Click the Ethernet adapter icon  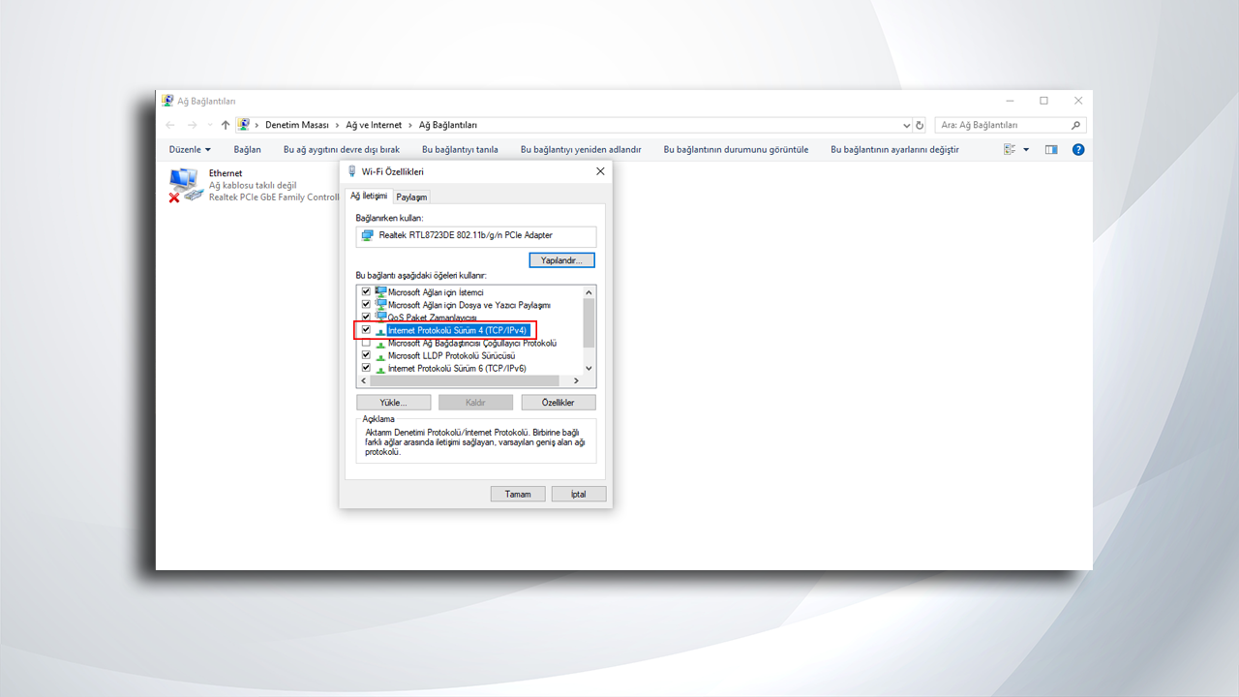(186, 184)
